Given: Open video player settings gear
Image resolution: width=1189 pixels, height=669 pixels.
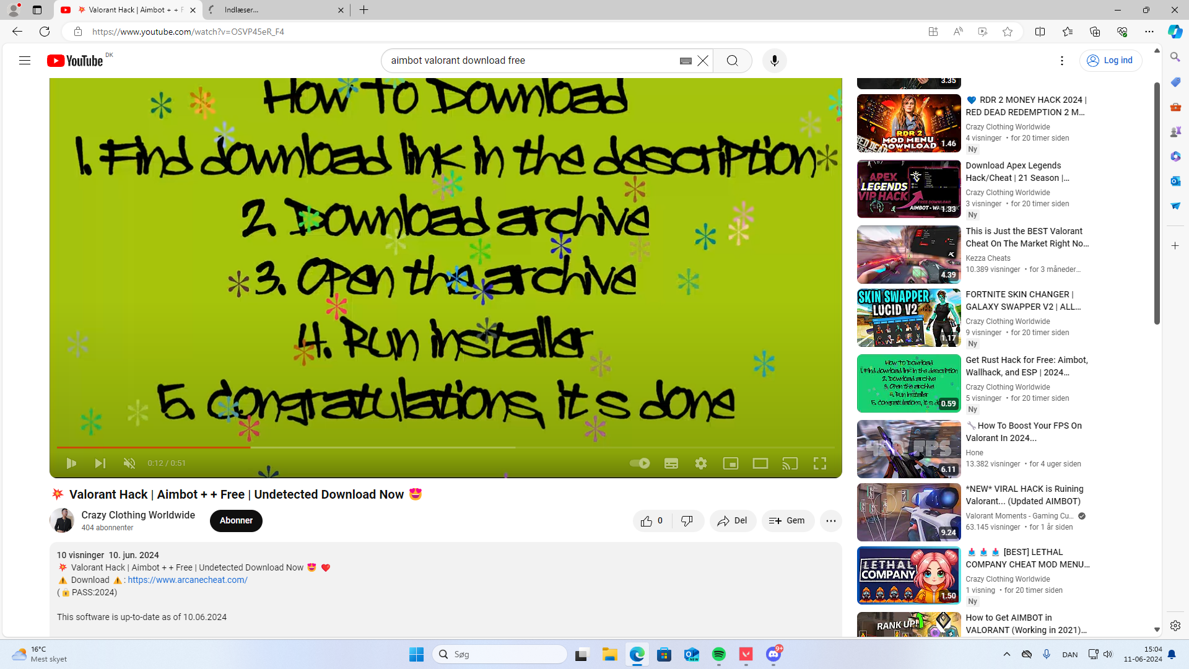Looking at the screenshot, I should pos(701,463).
